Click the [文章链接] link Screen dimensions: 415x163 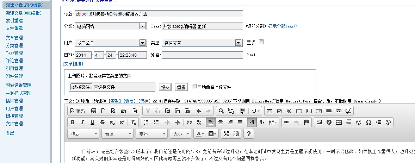coord(73,64)
